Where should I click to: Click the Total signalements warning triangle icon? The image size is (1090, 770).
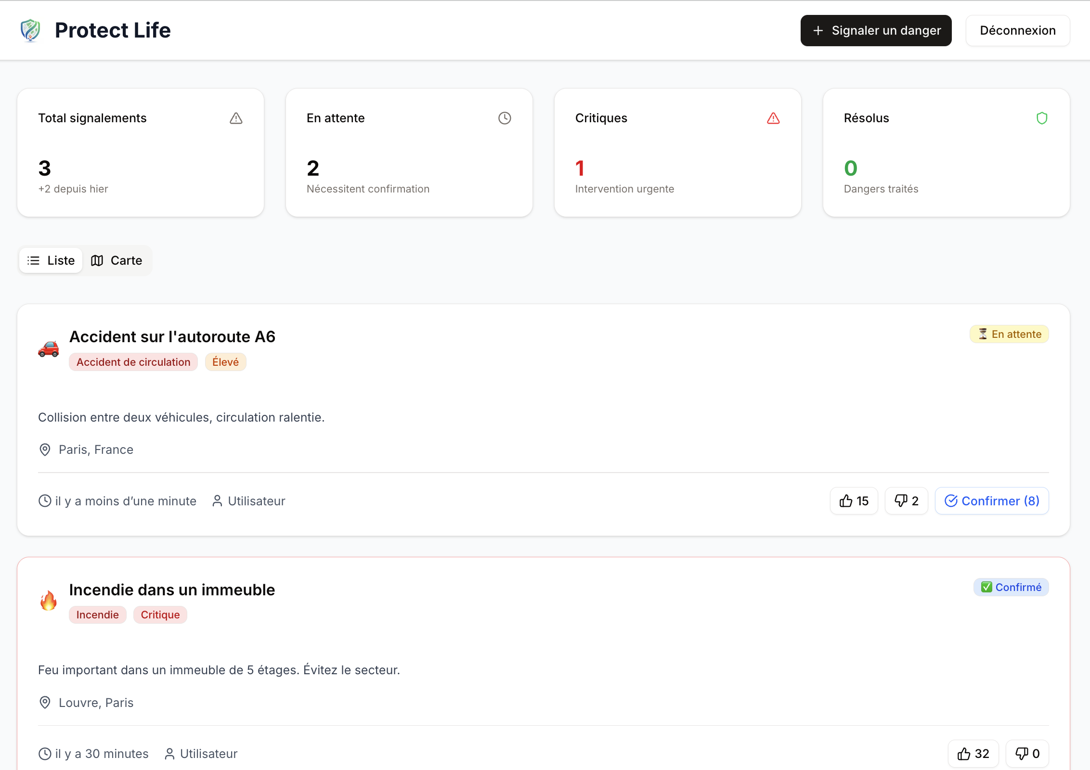click(236, 118)
